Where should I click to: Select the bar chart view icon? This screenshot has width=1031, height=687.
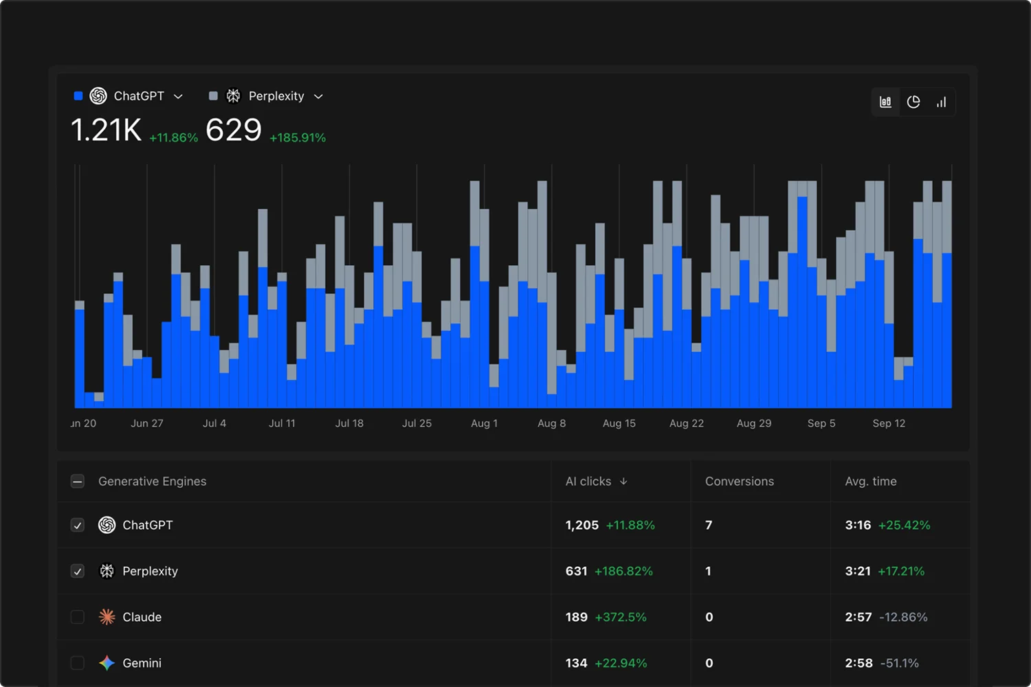885,102
